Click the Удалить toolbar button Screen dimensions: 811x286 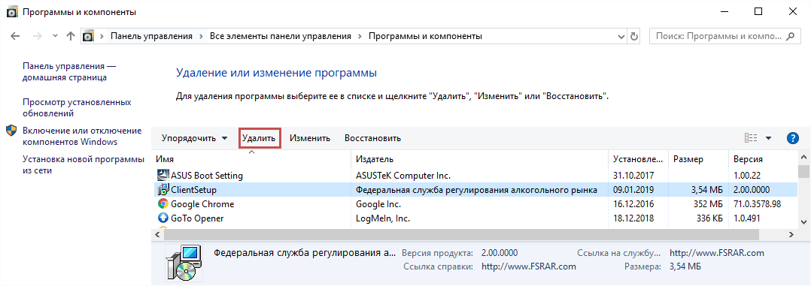(260, 138)
